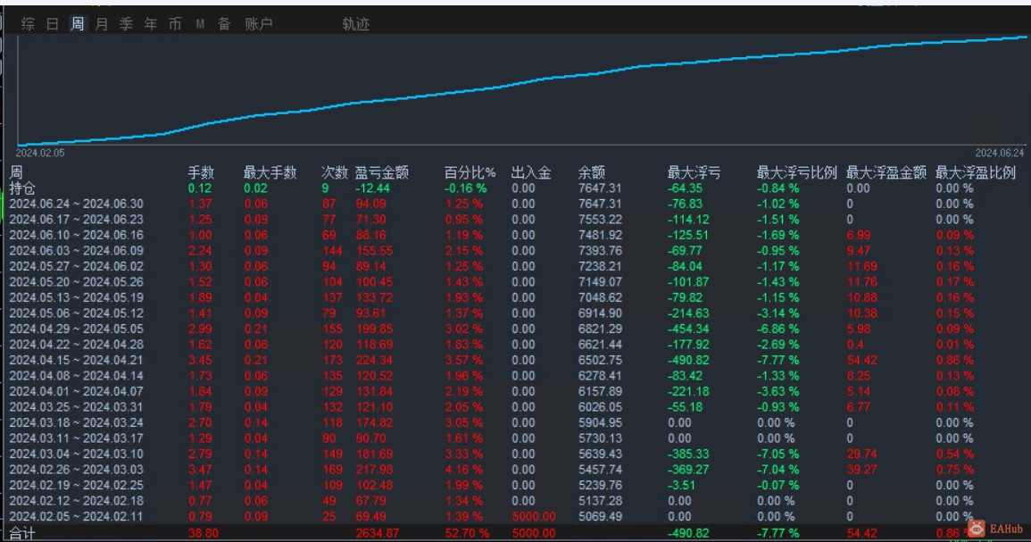Select the 持仓 row label
This screenshot has width=1031, height=542.
[x=21, y=188]
